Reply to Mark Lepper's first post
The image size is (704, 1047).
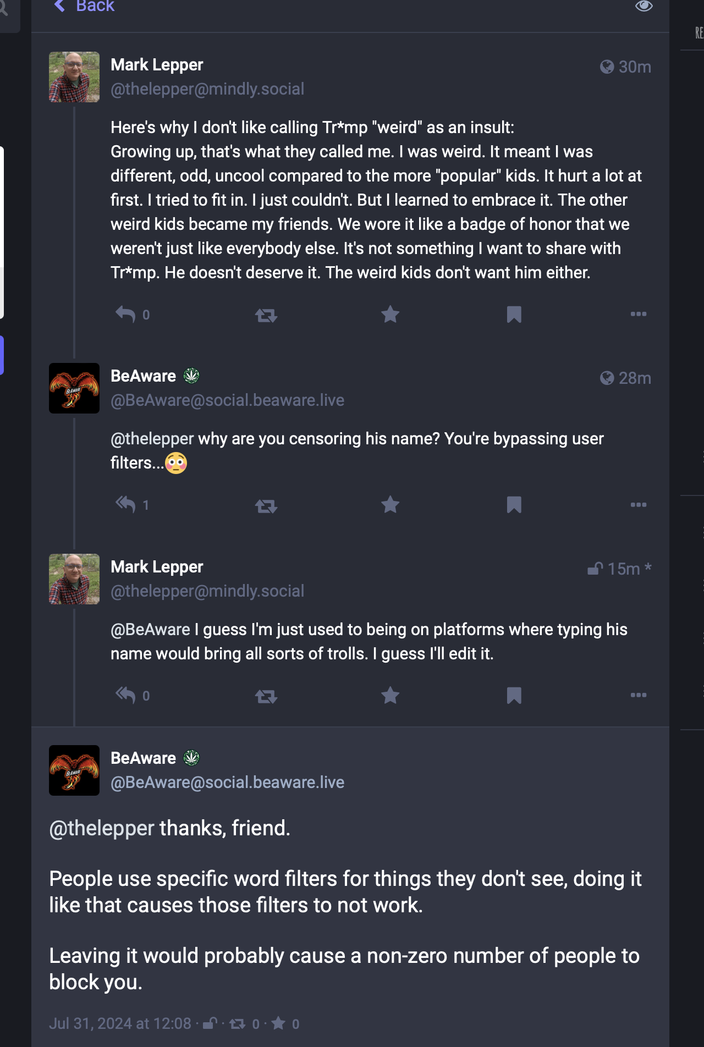125,315
